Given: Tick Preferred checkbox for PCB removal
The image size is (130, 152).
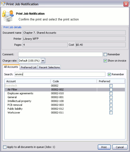Looking at the screenshot, I should coord(111,105).
